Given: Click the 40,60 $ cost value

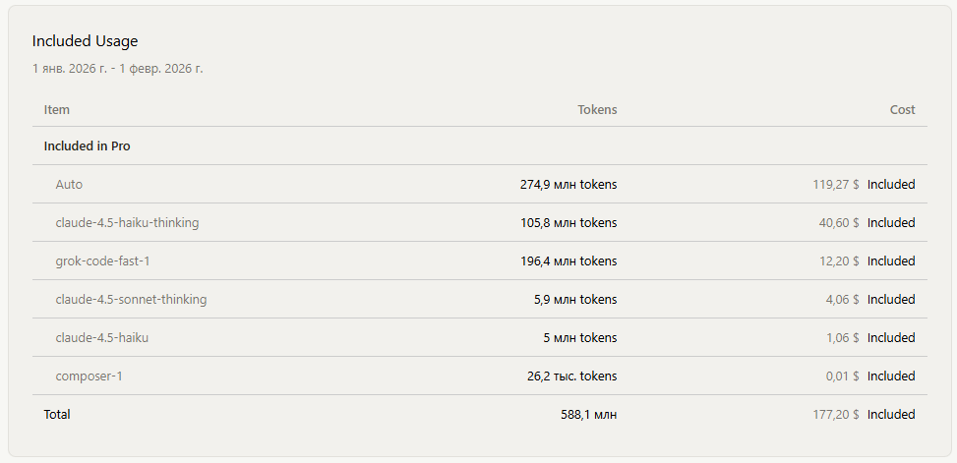Looking at the screenshot, I should [839, 223].
